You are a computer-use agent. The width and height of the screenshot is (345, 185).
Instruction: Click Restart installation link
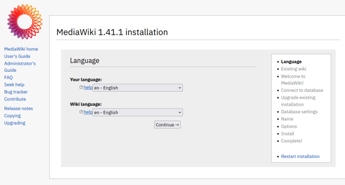pyautogui.click(x=300, y=156)
